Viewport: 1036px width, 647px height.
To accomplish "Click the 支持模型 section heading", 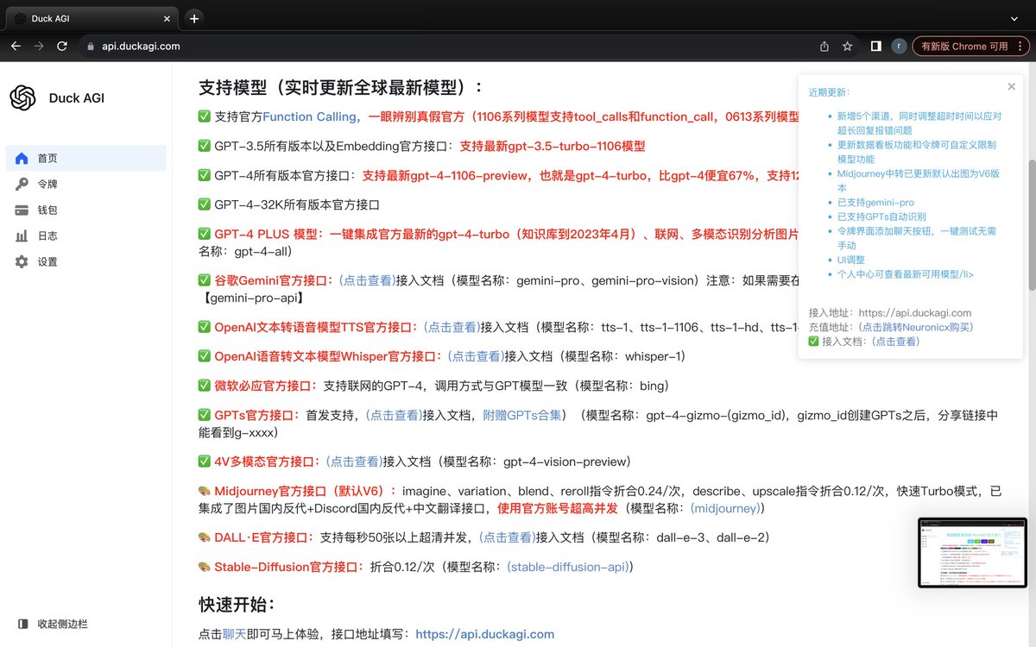I will [341, 87].
